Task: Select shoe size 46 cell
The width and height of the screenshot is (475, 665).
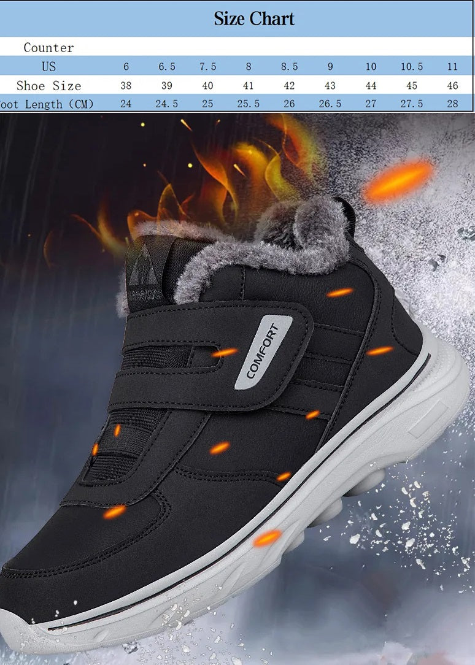Action: click(452, 85)
